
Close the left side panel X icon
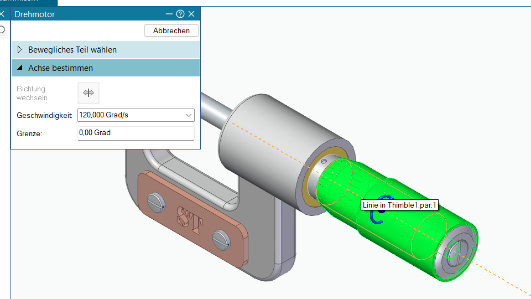click(x=2, y=14)
